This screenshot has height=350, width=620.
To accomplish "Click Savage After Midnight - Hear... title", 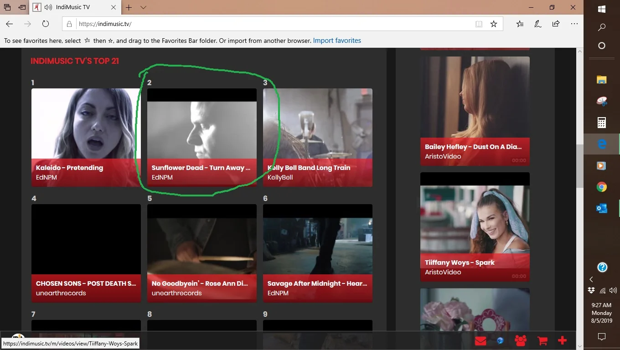I will pyautogui.click(x=317, y=283).
